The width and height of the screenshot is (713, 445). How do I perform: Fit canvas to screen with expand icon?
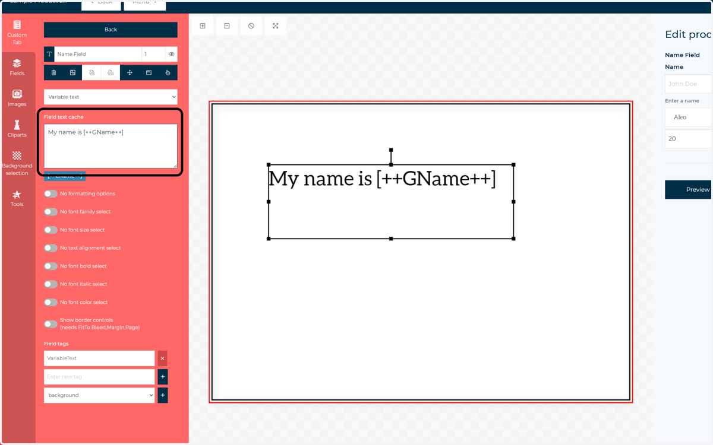276,26
